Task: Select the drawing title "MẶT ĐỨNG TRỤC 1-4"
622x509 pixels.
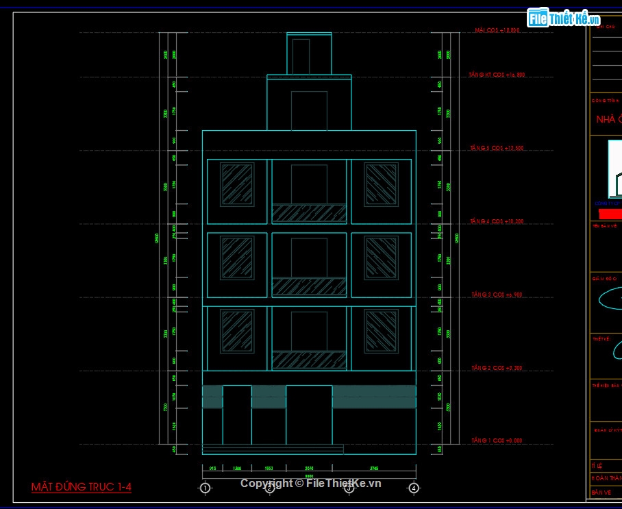Action: (82, 487)
